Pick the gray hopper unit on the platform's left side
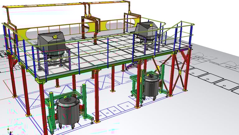 [52, 41]
